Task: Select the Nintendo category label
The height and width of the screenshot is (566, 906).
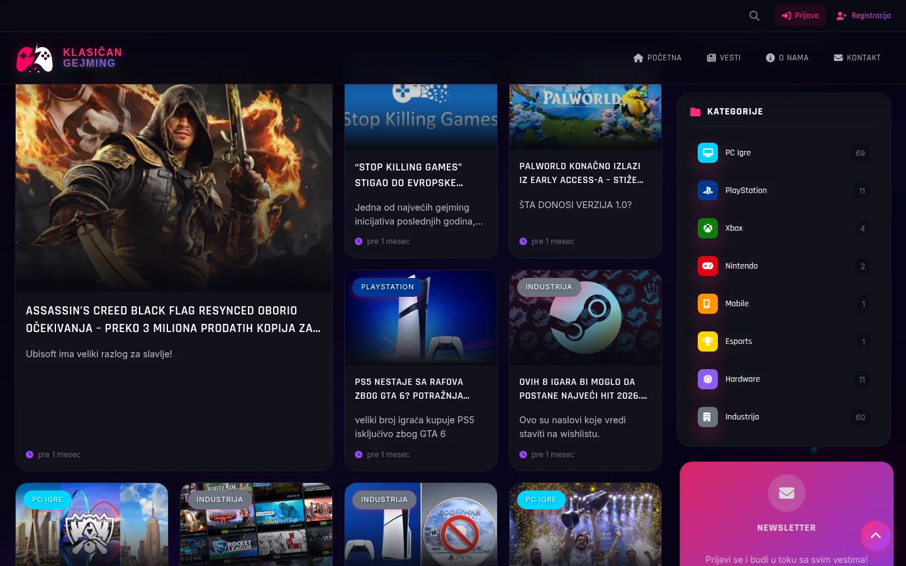Action: point(741,266)
